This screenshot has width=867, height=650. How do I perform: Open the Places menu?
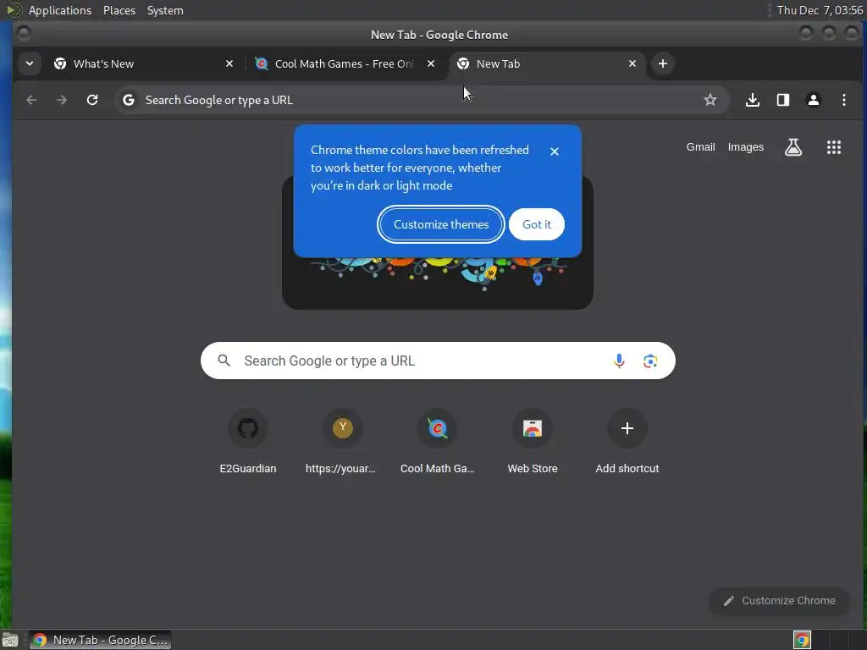point(119,10)
